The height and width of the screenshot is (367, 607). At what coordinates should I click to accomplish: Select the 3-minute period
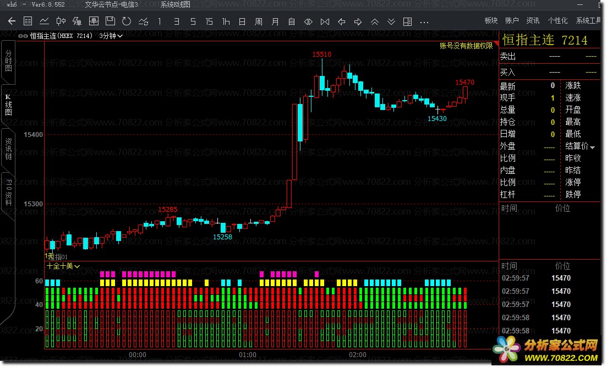[176, 21]
